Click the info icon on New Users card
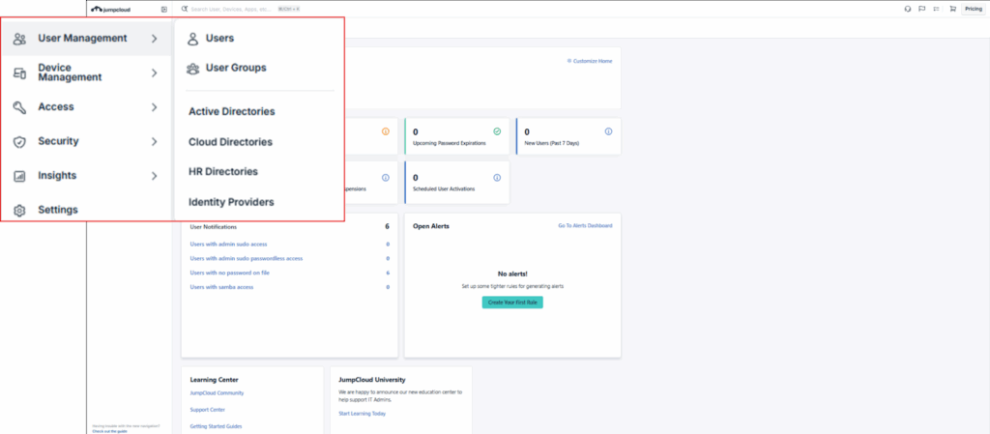Viewport: 990px width, 434px height. [608, 131]
